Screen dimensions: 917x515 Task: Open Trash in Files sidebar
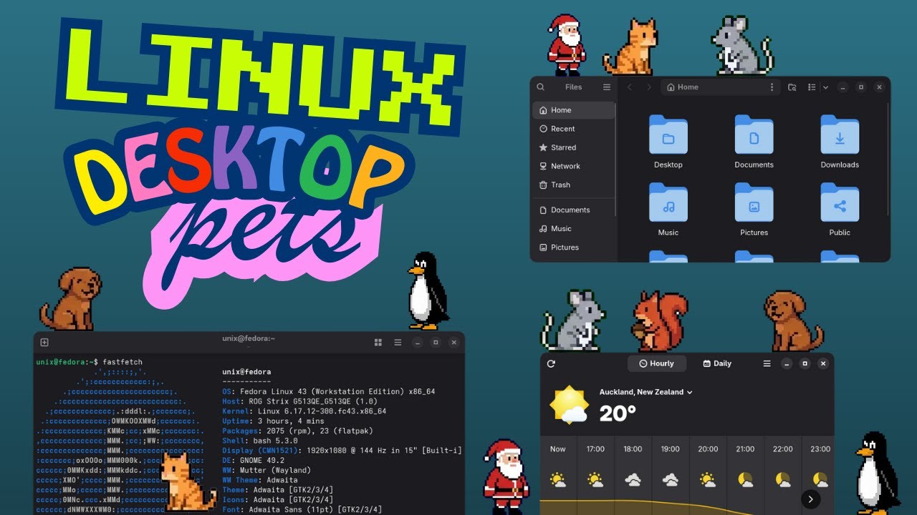click(574, 185)
